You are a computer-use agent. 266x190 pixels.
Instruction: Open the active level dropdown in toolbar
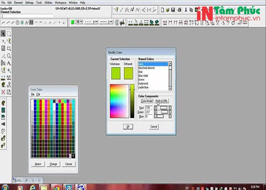coord(79,22)
